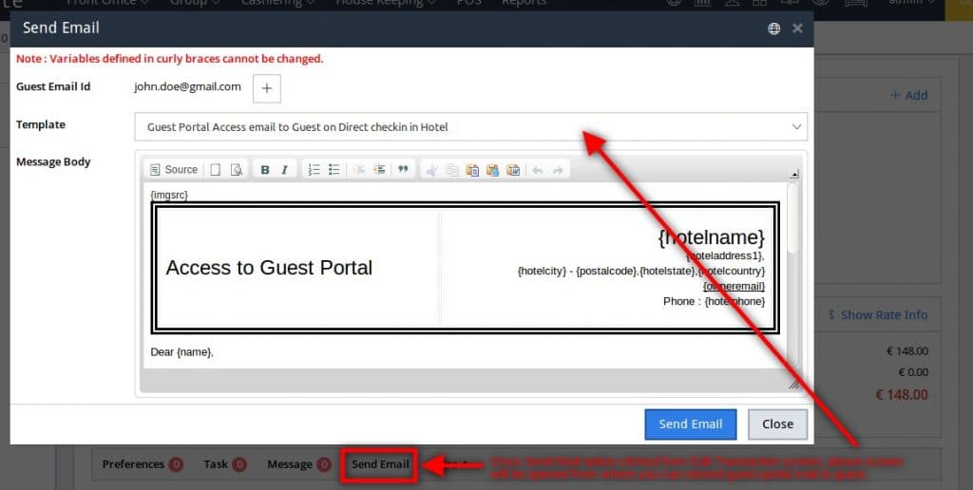Click Paste from Word icon
The width and height of the screenshot is (973, 490).
pyautogui.click(x=513, y=170)
